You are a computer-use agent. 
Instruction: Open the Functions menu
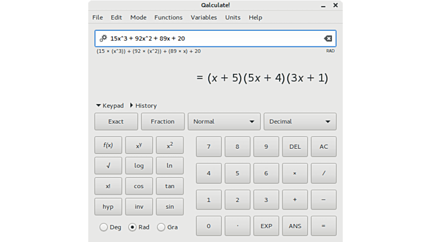(x=168, y=17)
